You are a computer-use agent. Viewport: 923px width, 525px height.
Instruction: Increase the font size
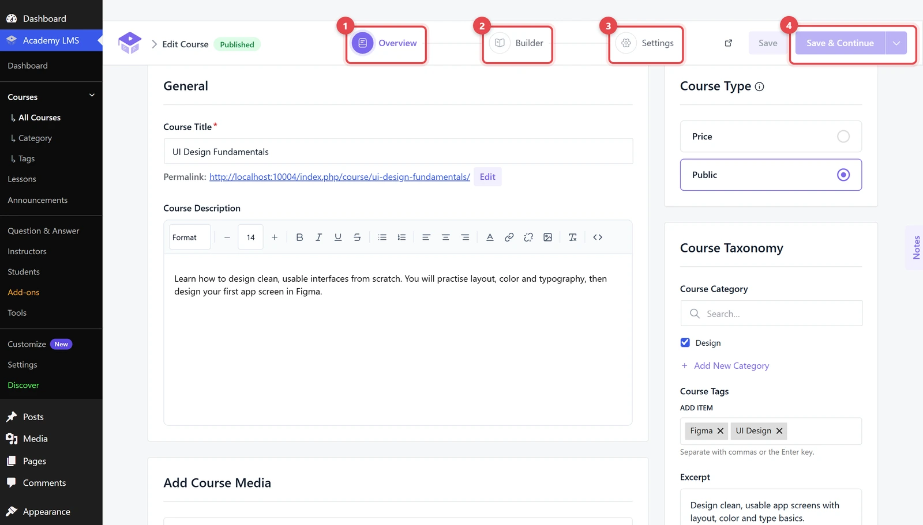[x=275, y=237]
